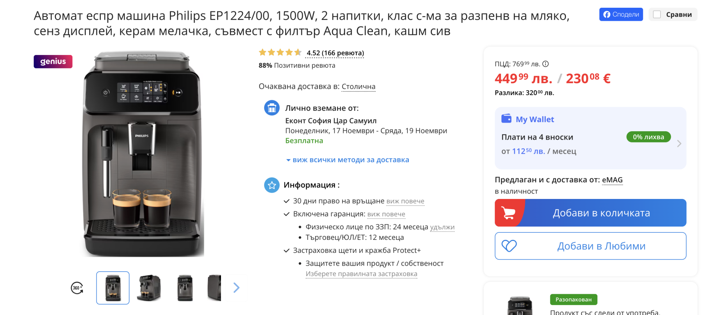Open the 360 degree product view
This screenshot has width=723, height=315.
[x=77, y=288]
